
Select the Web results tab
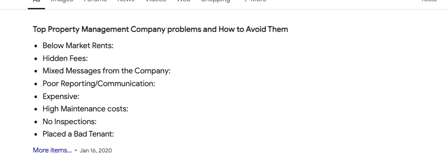(x=184, y=1)
